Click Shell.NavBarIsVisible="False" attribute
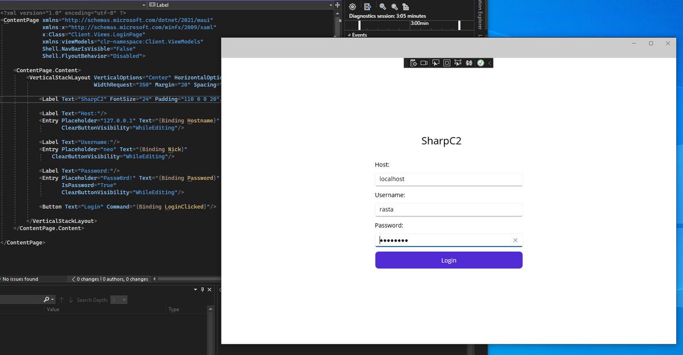Viewport: 683px width, 355px height. click(89, 49)
